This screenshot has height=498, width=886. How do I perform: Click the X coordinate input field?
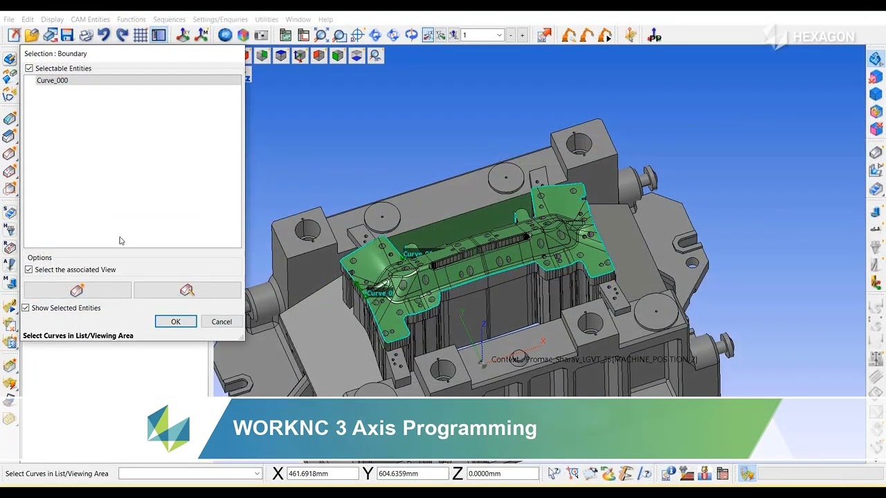click(x=321, y=474)
